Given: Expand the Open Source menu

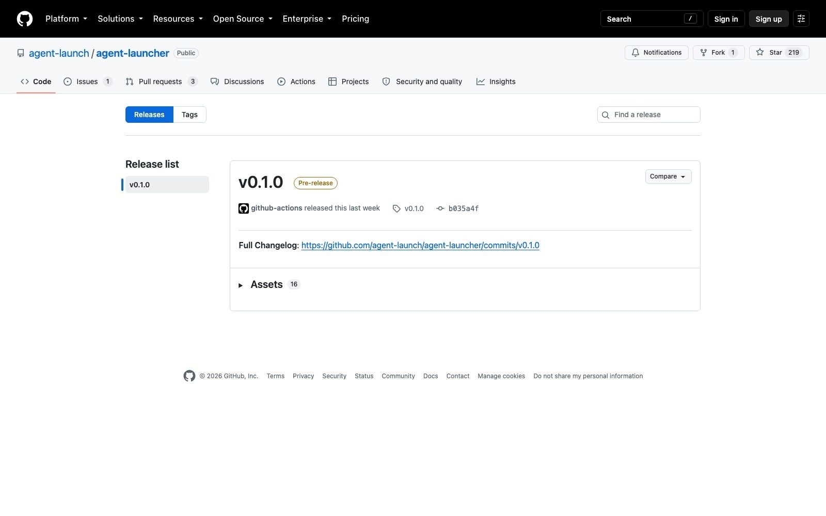Looking at the screenshot, I should click(243, 19).
